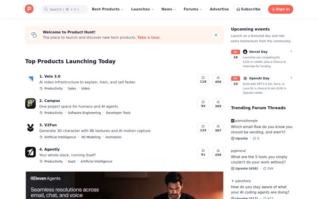The image size is (318, 199).
Task: Expand the Best Products menu
Action: 107,9
